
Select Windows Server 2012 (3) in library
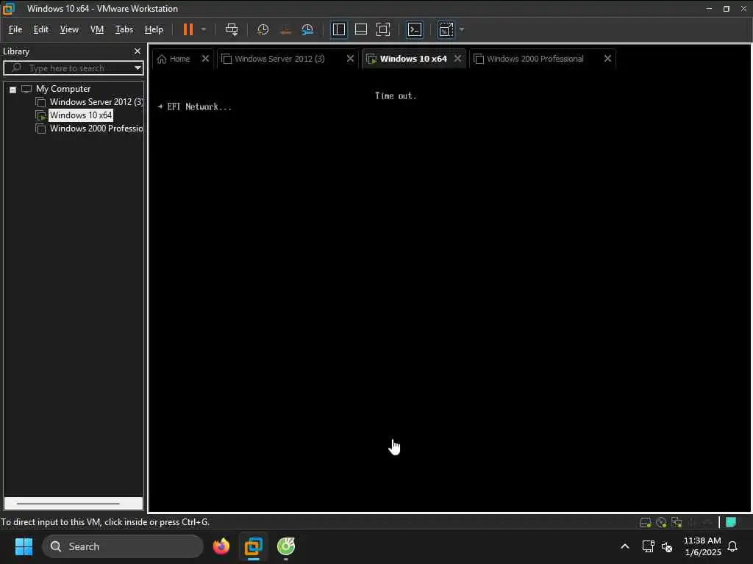pos(96,102)
